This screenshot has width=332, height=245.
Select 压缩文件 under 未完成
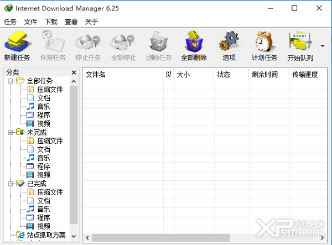coord(50,140)
